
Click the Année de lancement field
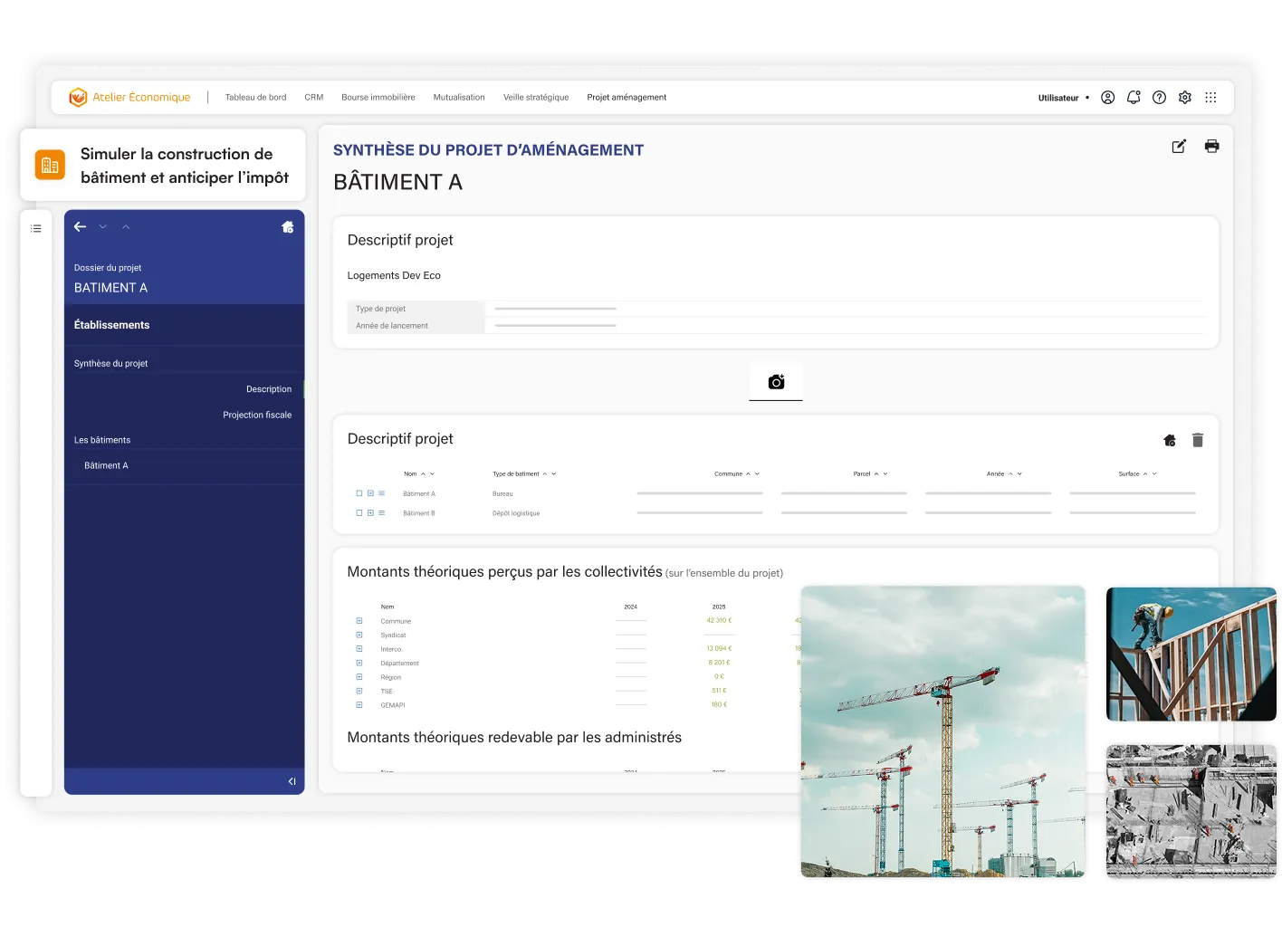click(x=776, y=325)
